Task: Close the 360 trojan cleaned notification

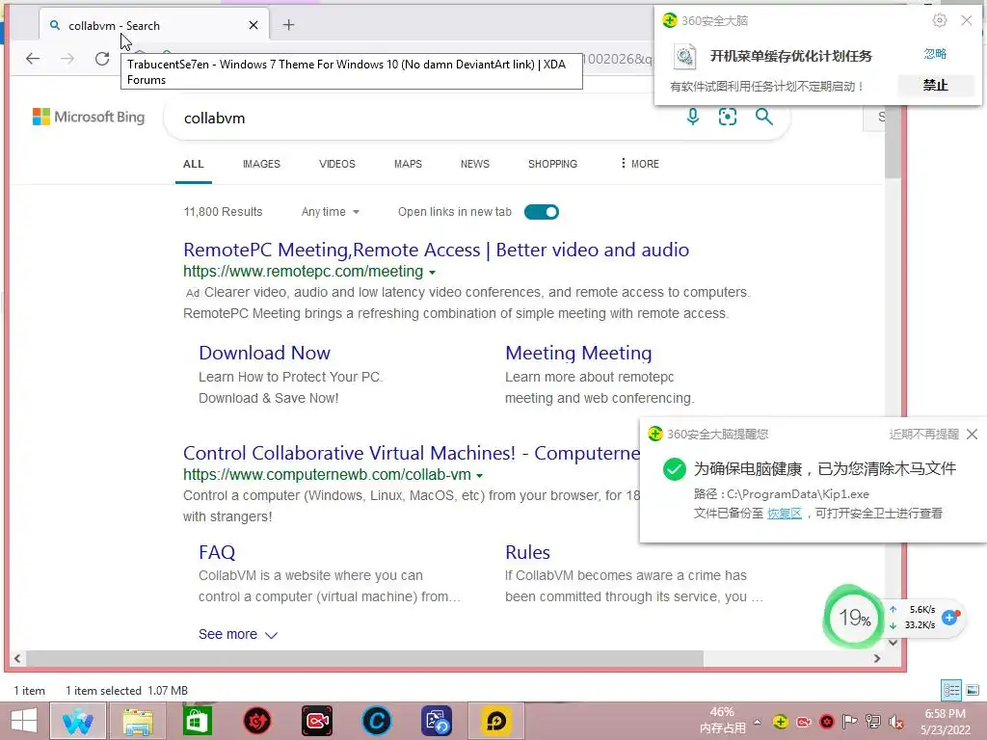Action: point(972,435)
